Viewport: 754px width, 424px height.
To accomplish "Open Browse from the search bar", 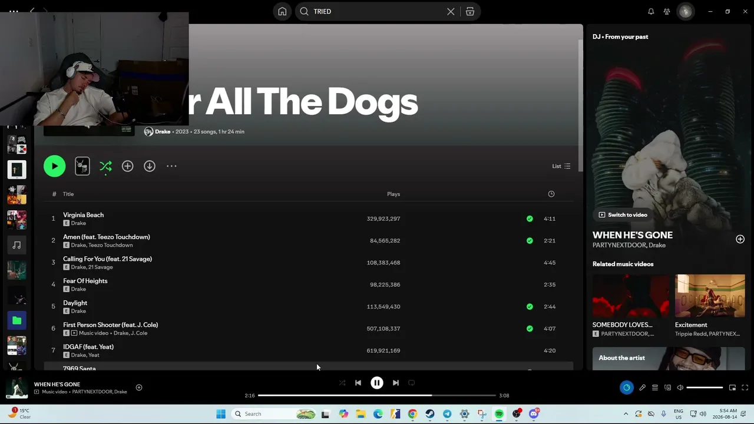I will [470, 11].
